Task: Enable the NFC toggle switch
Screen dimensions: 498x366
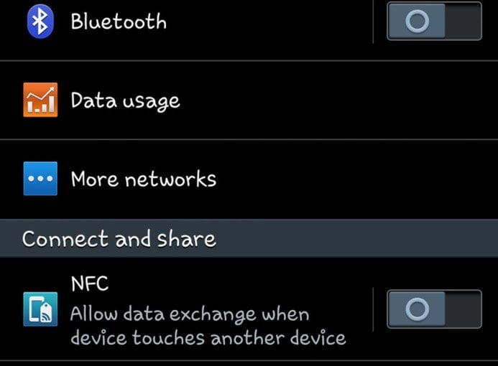Action: tap(434, 309)
